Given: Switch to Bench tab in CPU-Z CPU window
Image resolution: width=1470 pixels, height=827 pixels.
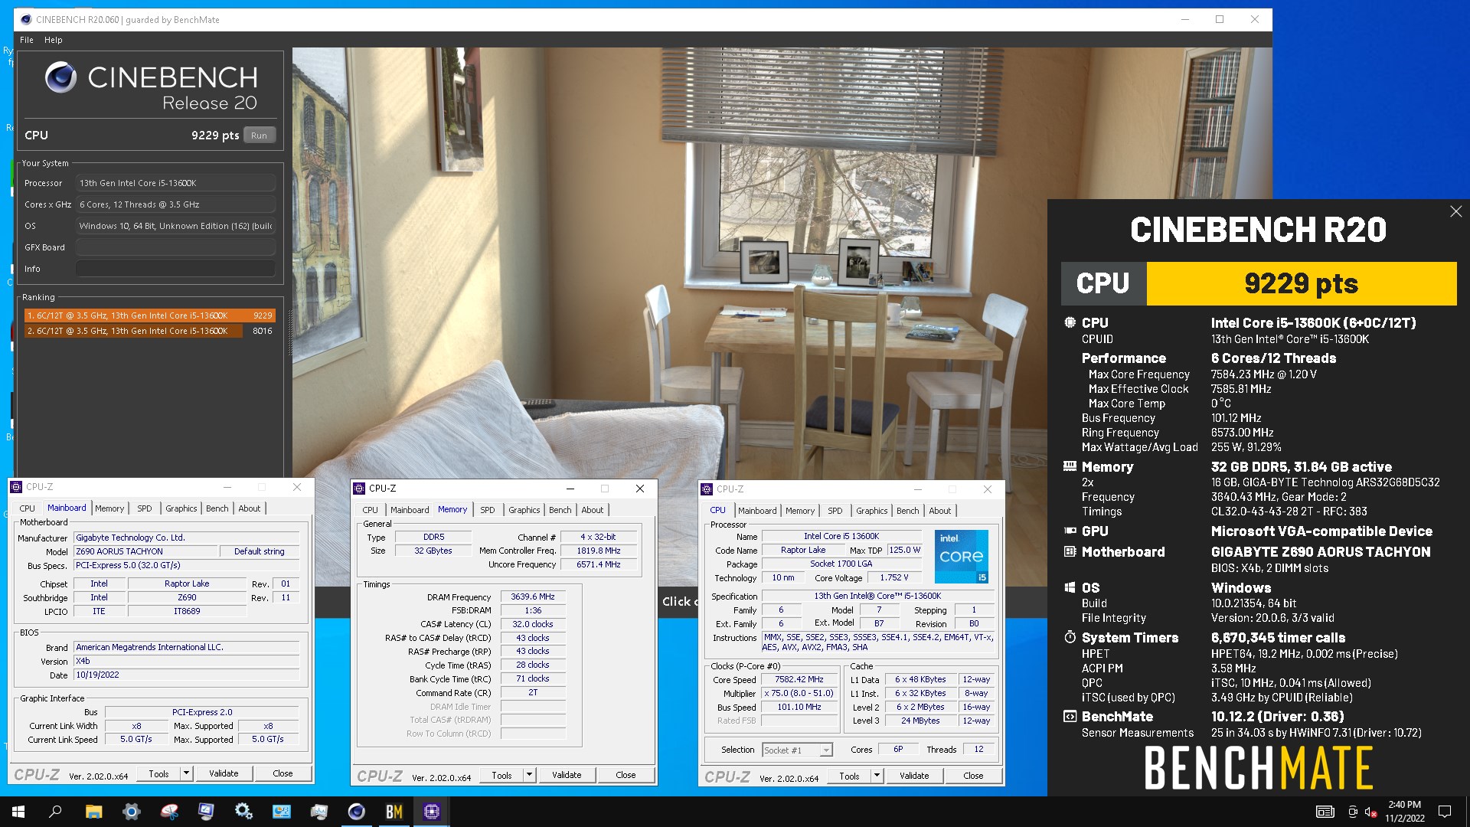Looking at the screenshot, I should coord(908,511).
